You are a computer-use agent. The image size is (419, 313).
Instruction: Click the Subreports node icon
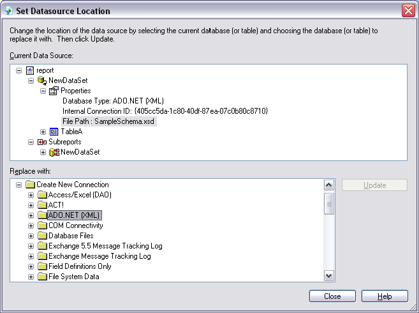[42, 142]
